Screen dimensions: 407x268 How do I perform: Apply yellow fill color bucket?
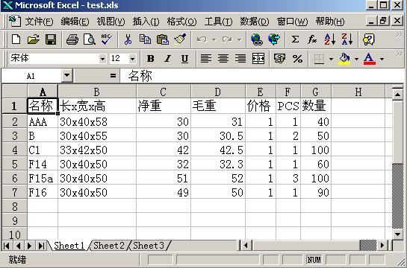tap(344, 59)
